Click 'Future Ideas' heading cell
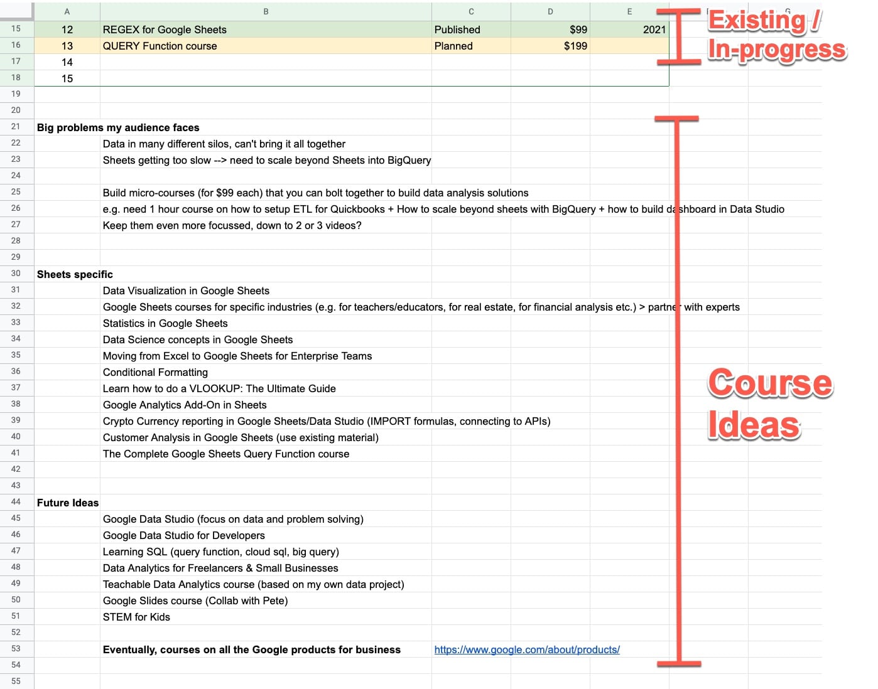878x689 pixels. [x=68, y=503]
